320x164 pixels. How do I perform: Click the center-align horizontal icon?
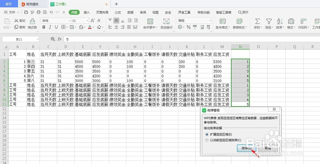coord(116,27)
